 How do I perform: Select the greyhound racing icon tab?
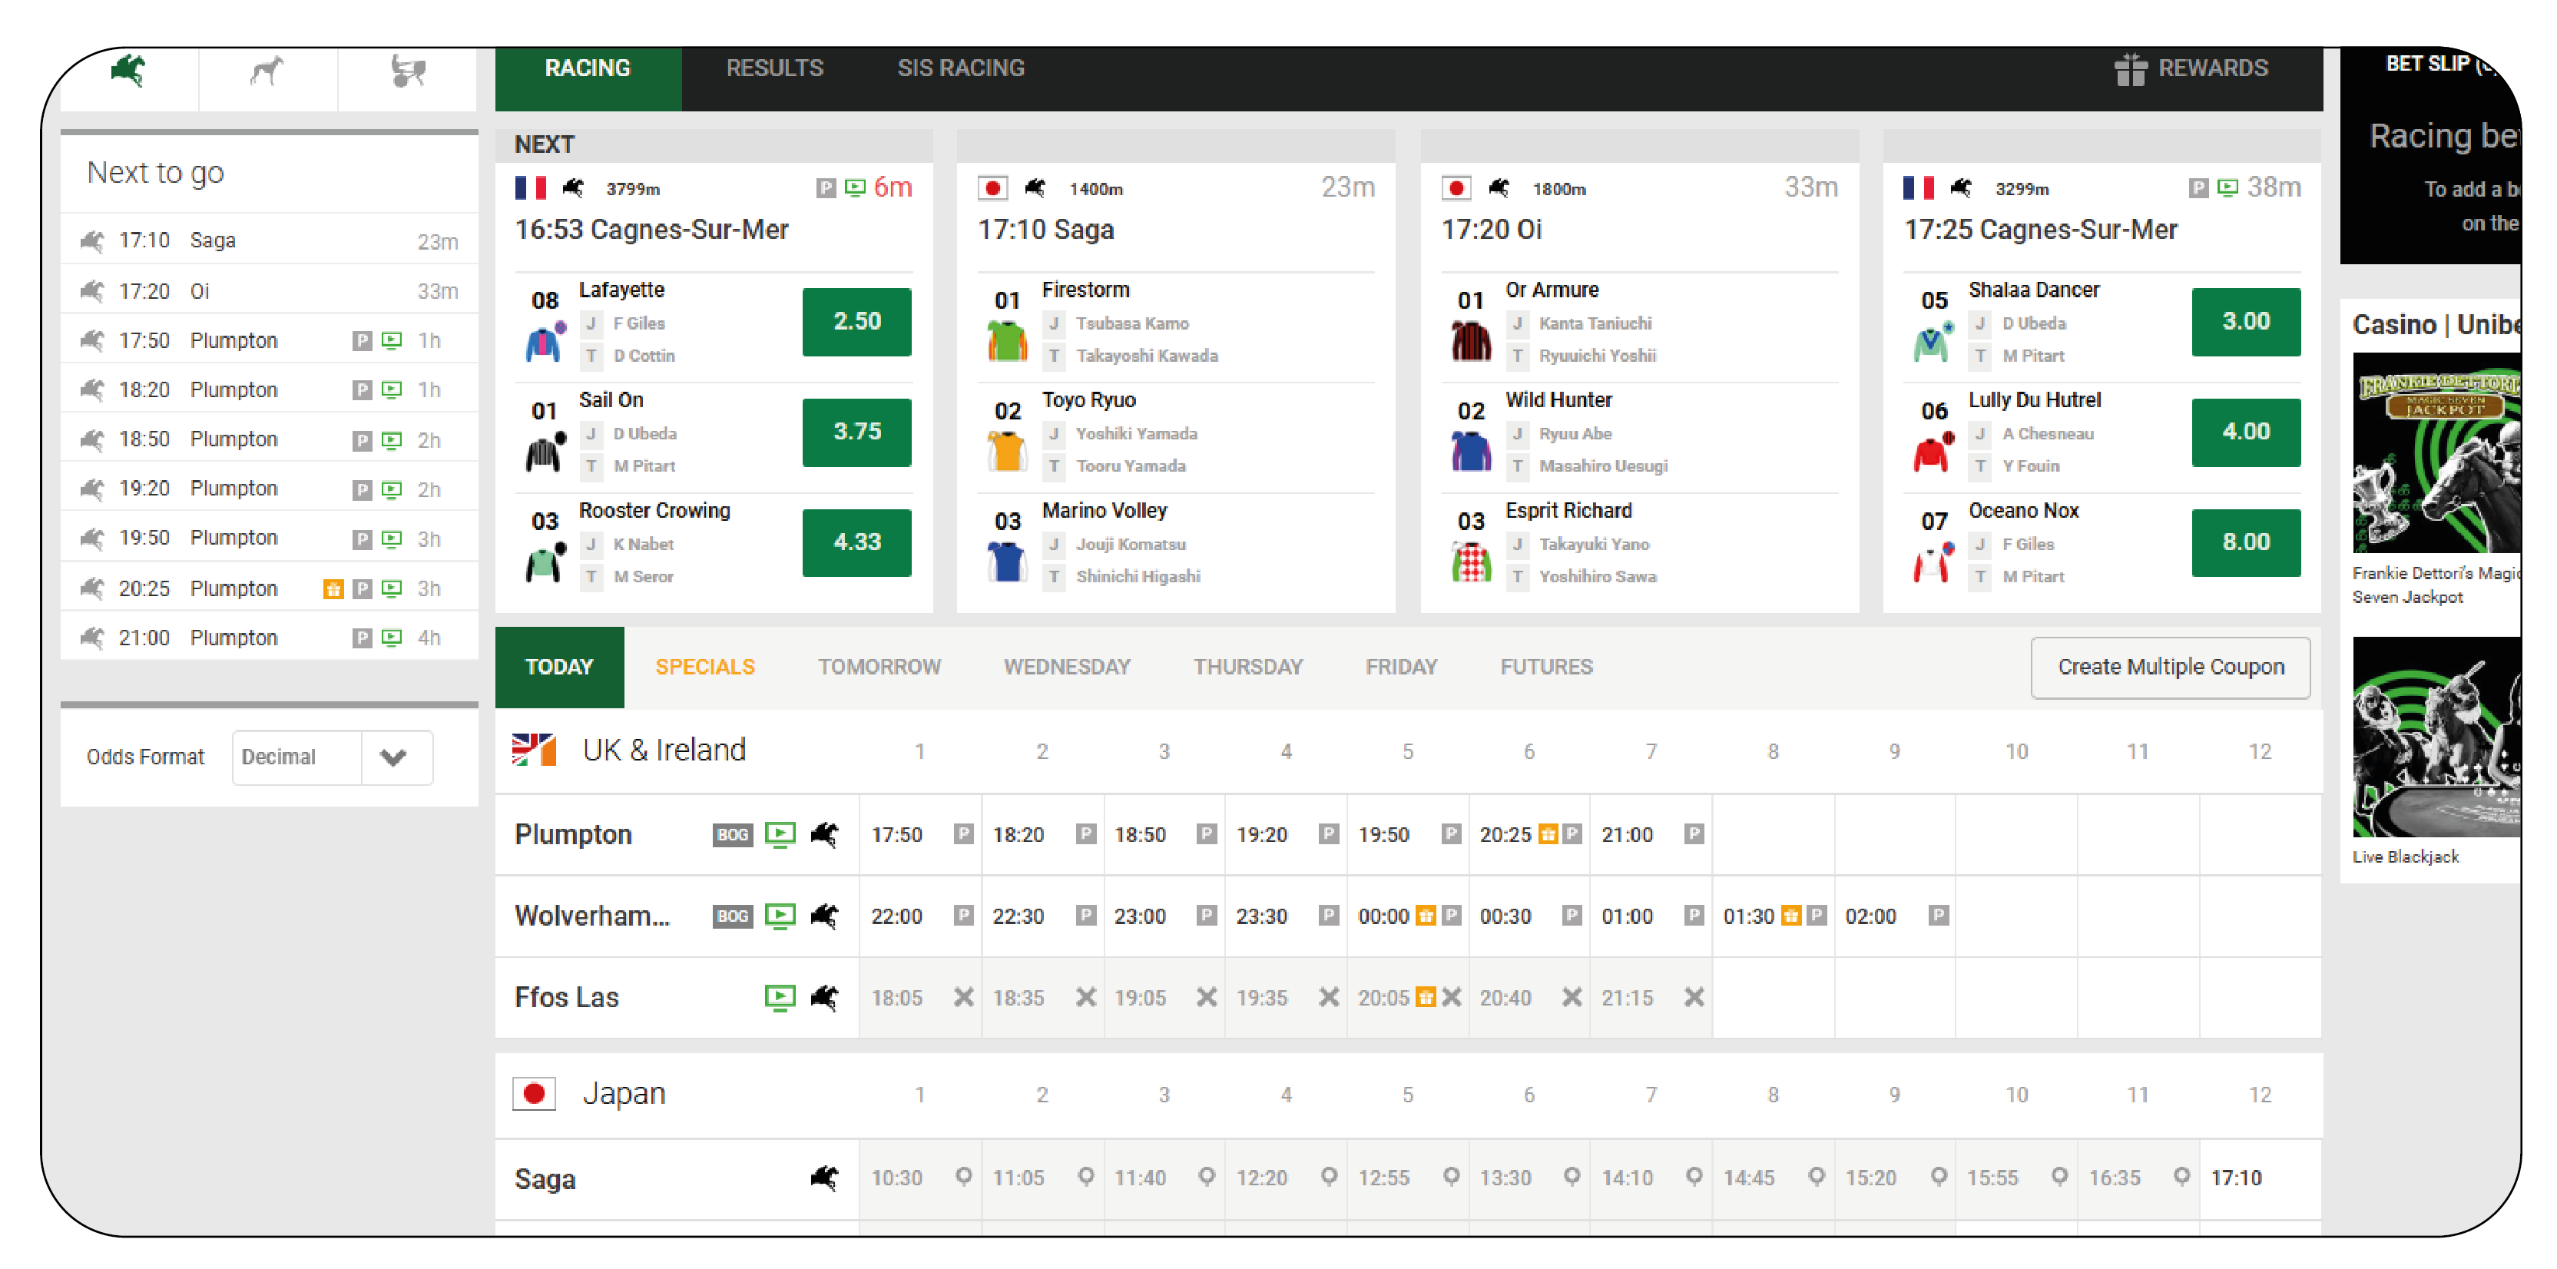267,71
